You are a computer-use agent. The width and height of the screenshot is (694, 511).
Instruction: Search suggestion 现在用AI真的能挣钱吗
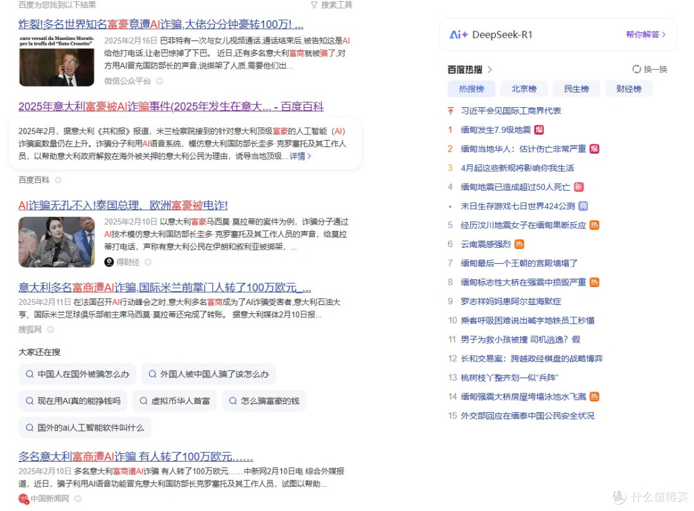point(73,401)
